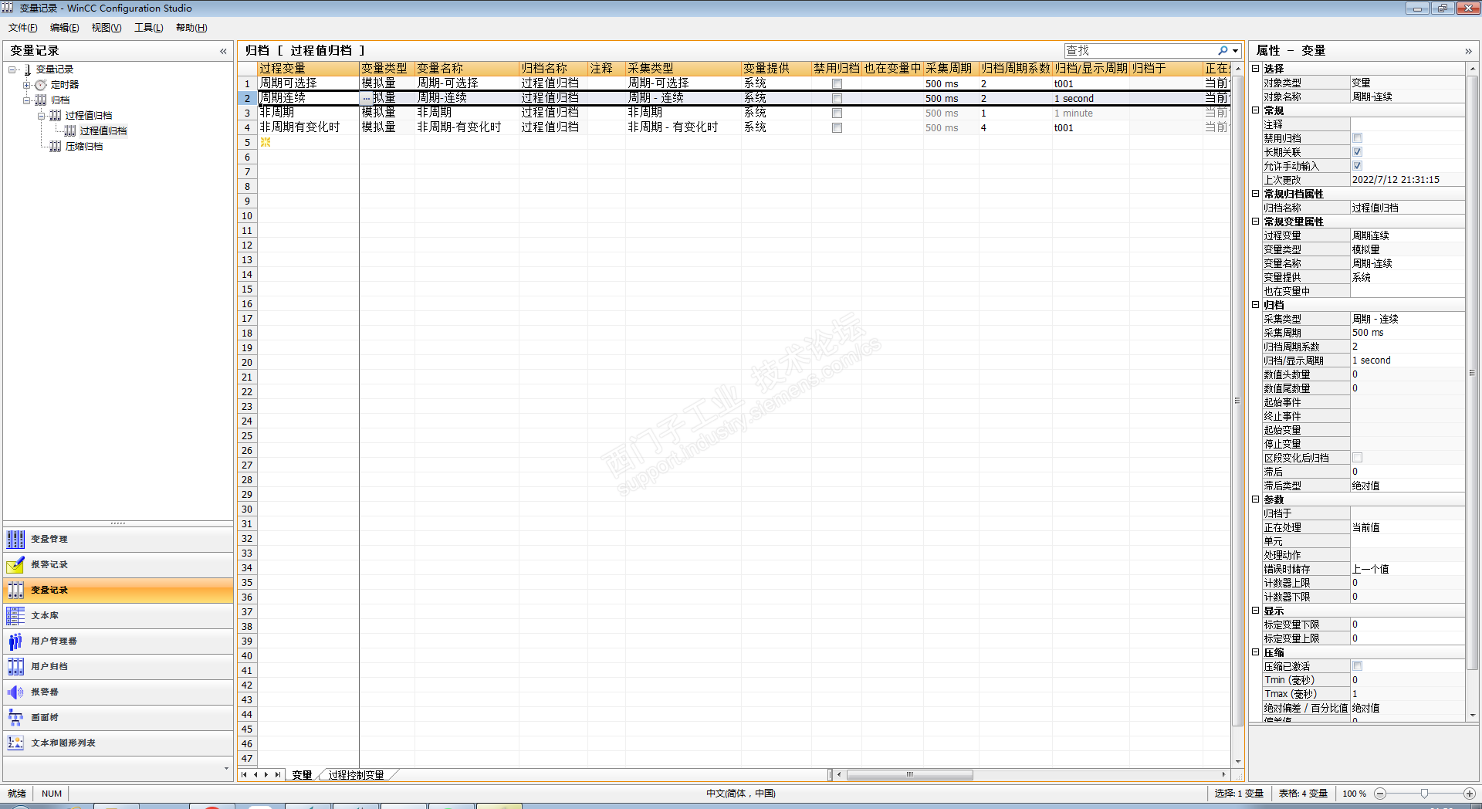Toggle 禁用归档 checkbox for 非周期 row
1482x809 pixels.
[x=837, y=113]
